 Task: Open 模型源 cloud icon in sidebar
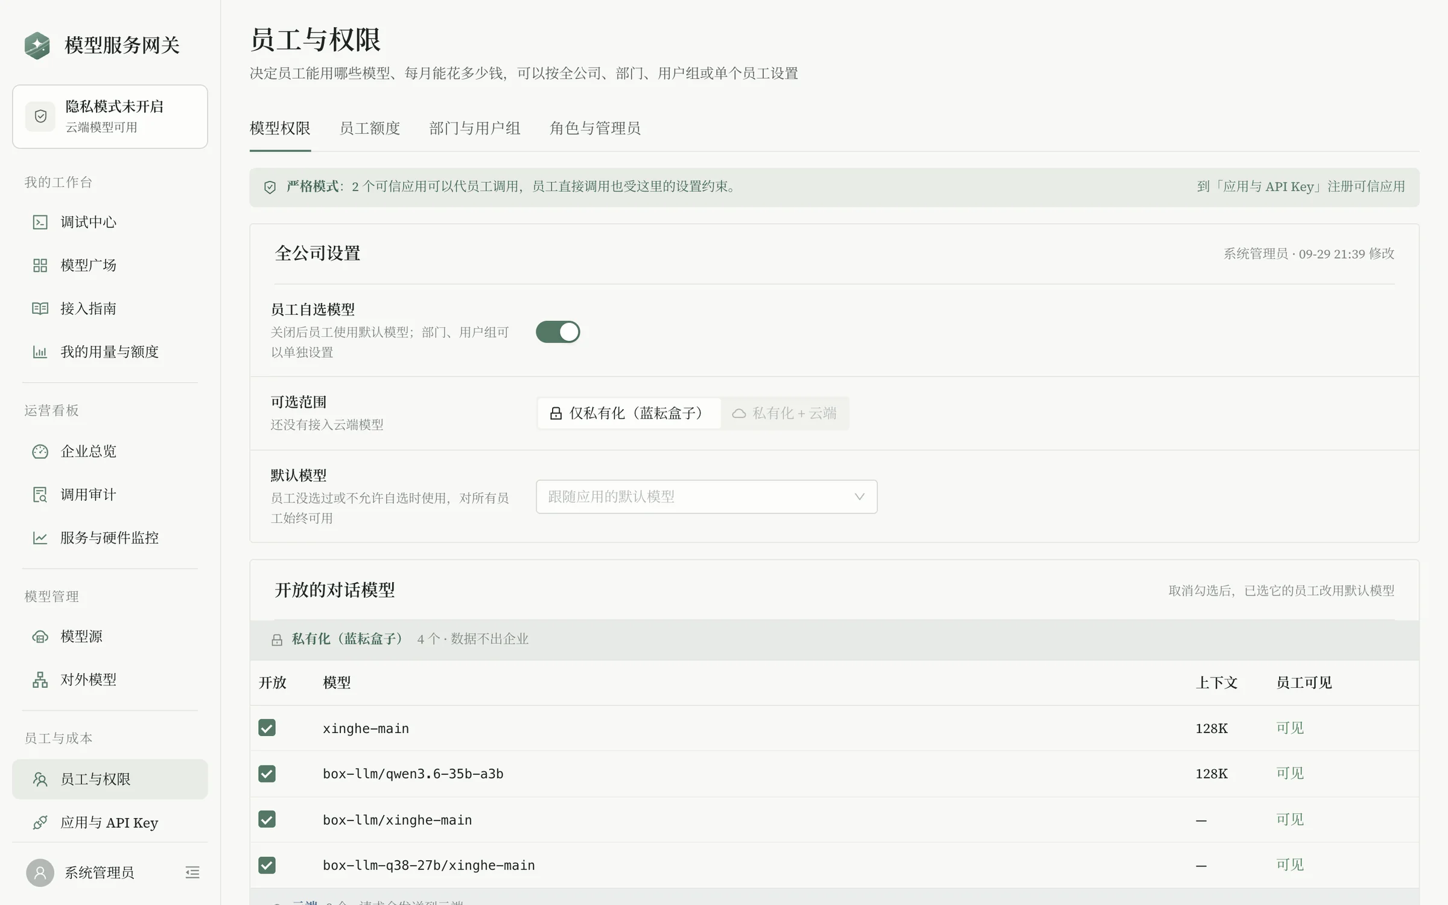40,637
